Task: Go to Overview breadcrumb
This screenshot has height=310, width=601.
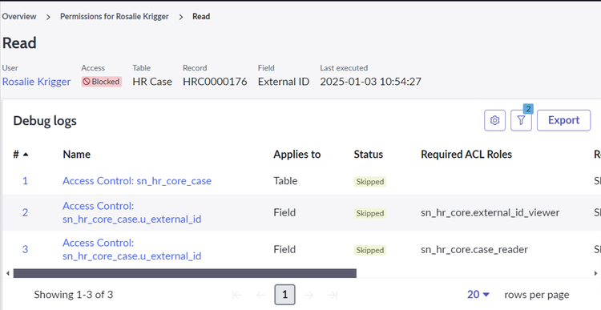Action: pyautogui.click(x=19, y=17)
